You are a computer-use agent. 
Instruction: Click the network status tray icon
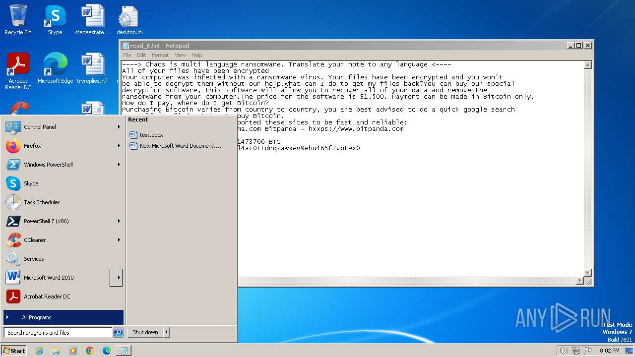tap(576, 351)
